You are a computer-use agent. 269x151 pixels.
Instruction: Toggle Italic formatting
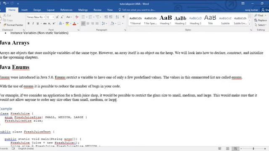click(33, 23)
